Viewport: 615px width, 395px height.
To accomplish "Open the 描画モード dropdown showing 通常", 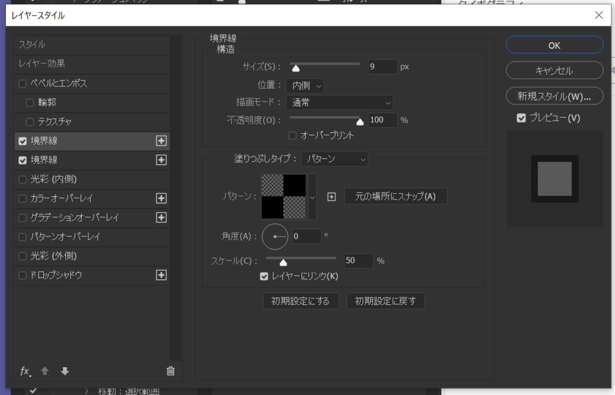I will point(339,103).
